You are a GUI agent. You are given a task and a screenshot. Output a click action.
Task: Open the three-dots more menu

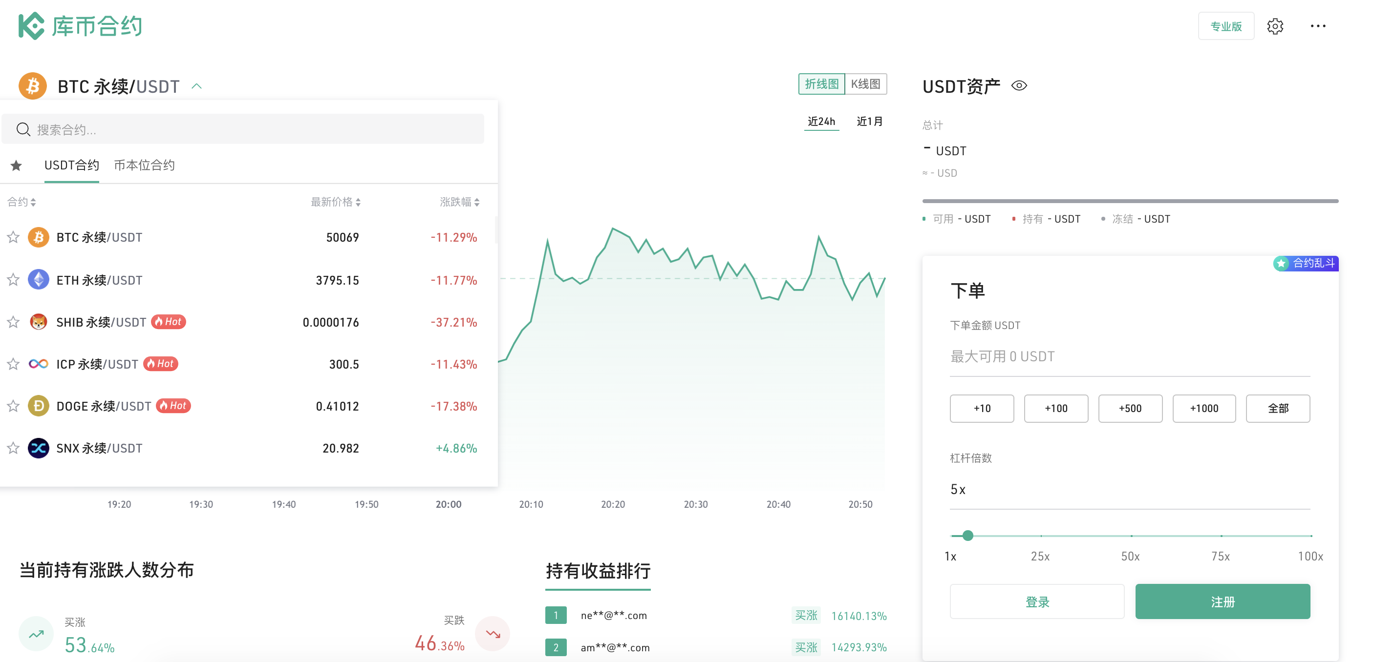pos(1318,26)
